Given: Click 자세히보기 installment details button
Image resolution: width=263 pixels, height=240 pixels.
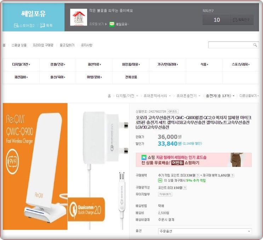Looking at the screenshot, I should tap(165, 194).
